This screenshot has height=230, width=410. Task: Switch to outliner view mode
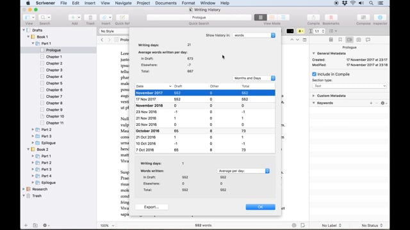click(x=283, y=17)
